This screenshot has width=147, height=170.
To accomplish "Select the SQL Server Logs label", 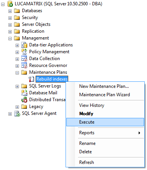I will (45, 86).
